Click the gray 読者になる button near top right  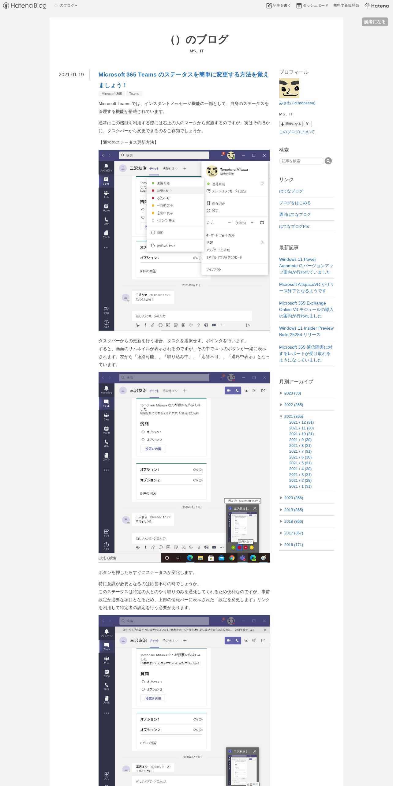point(375,22)
